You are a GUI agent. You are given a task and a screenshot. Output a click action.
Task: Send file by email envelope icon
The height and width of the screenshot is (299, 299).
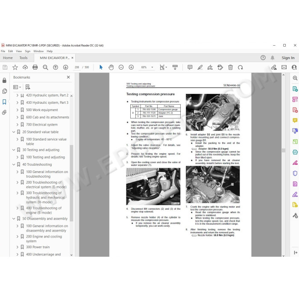tap(284, 67)
